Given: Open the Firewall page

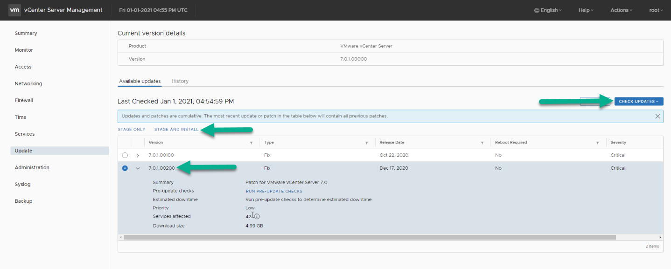Looking at the screenshot, I should click(24, 100).
